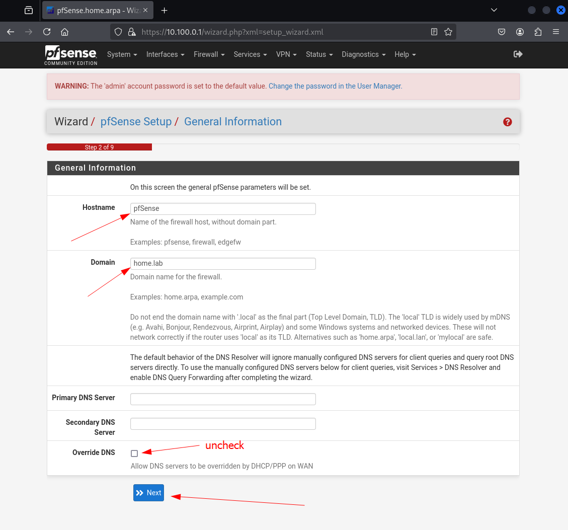
Task: Select the pfSense.home.arpa browser tab
Action: coord(98,11)
